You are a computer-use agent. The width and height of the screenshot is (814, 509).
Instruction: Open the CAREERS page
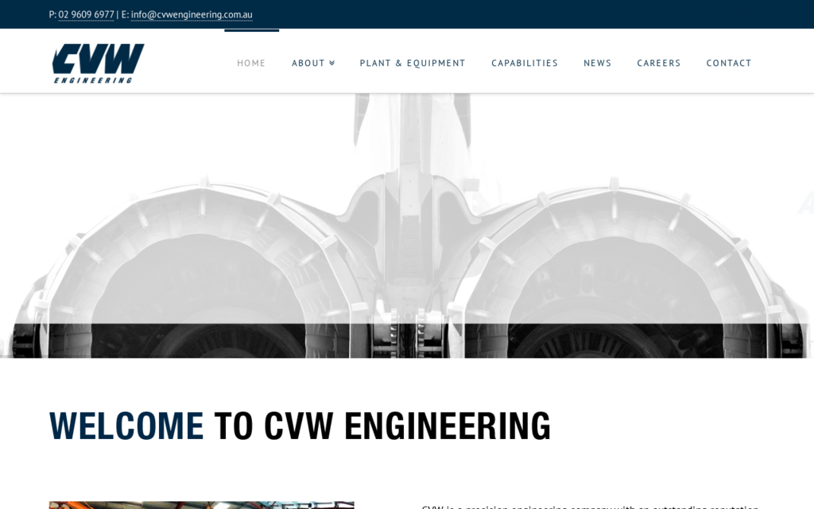tap(658, 63)
